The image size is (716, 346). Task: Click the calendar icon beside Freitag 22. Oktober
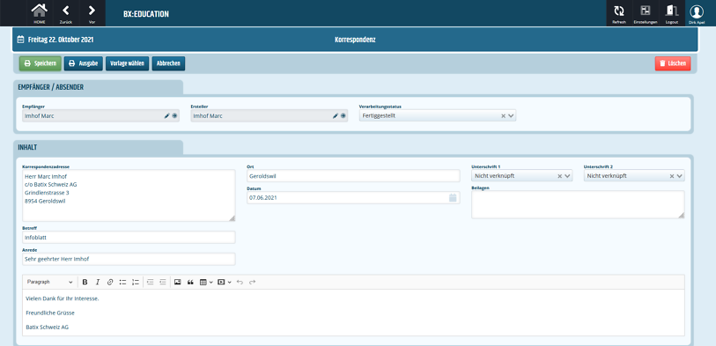point(20,40)
